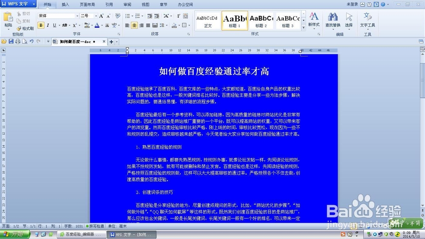Click the undo arrow icon

pyautogui.click(x=32, y=42)
